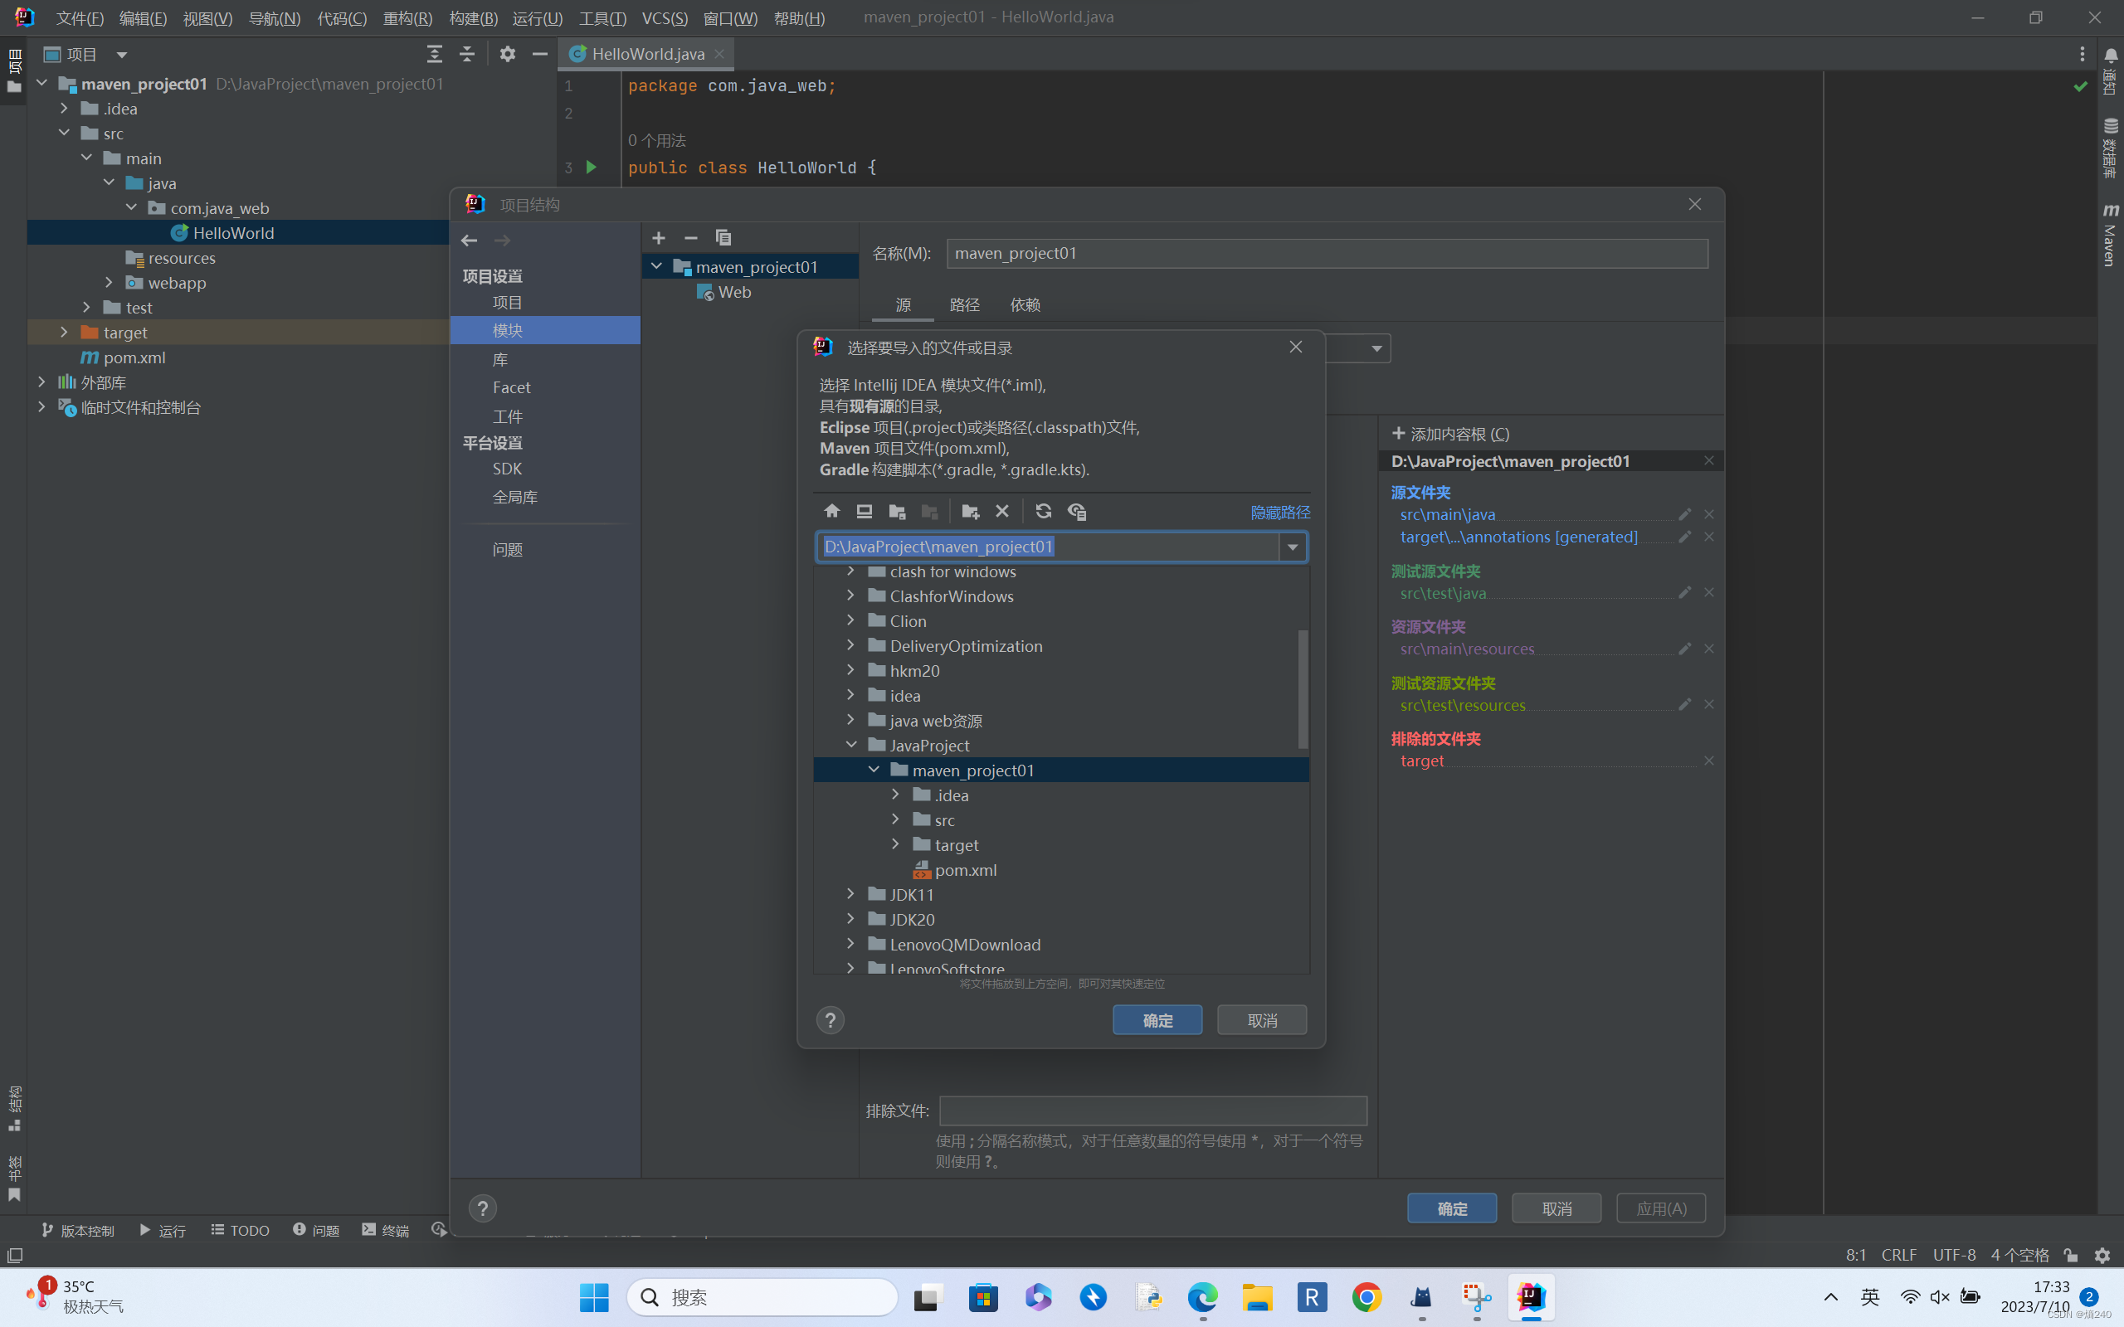Open Microsoft Edge from taskbar
The height and width of the screenshot is (1327, 2124).
[x=1202, y=1297]
